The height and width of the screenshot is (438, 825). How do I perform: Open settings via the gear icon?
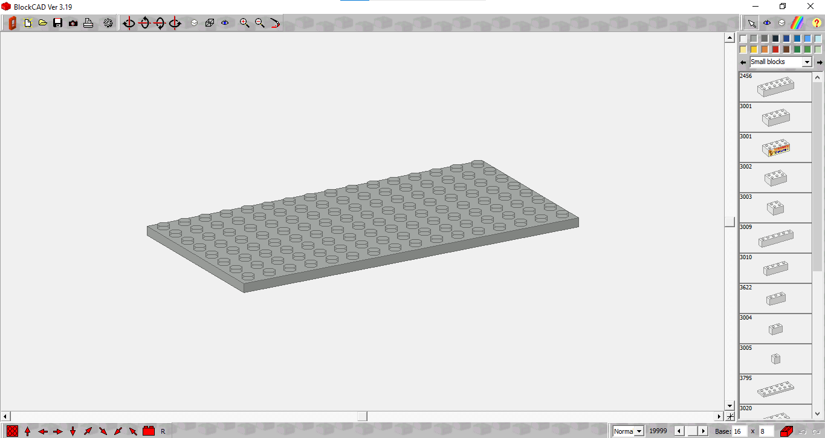(108, 23)
